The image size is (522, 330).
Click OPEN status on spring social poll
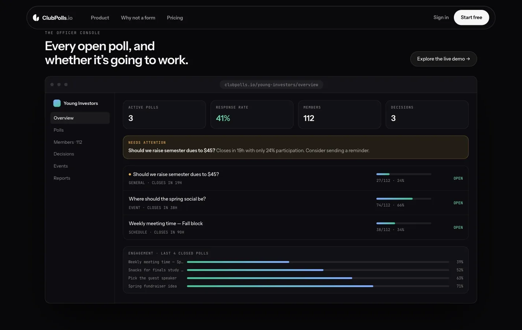coord(458,203)
